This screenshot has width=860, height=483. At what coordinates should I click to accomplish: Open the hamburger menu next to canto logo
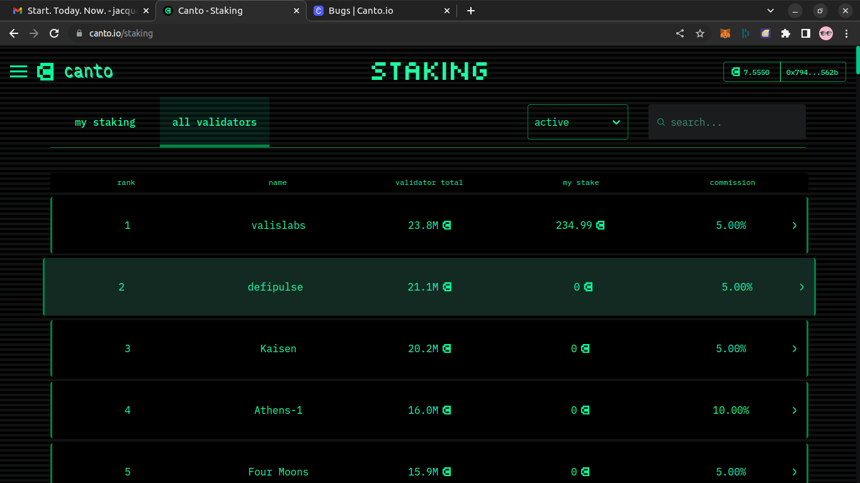click(x=19, y=72)
